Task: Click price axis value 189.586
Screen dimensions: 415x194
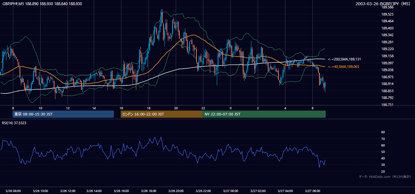Action: pos(387,7)
